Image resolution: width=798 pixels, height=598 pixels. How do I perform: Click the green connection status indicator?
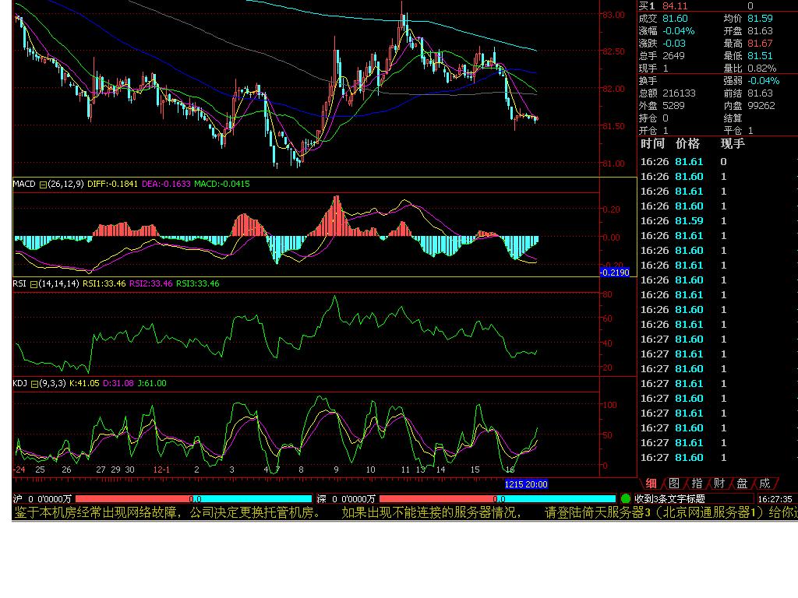[x=625, y=498]
